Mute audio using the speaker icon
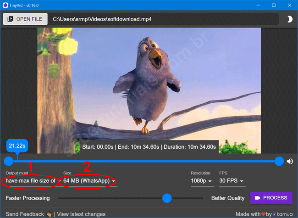 [x=290, y=161]
